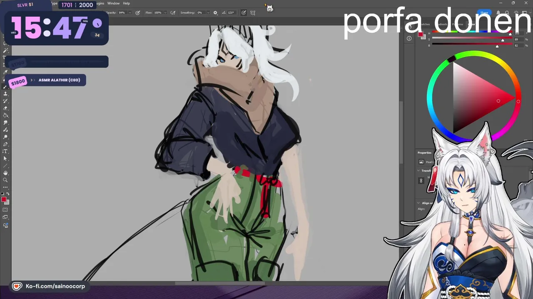533x299 pixels.
Task: Click the toolbar foreground red color swatch
Action: click(x=4, y=200)
